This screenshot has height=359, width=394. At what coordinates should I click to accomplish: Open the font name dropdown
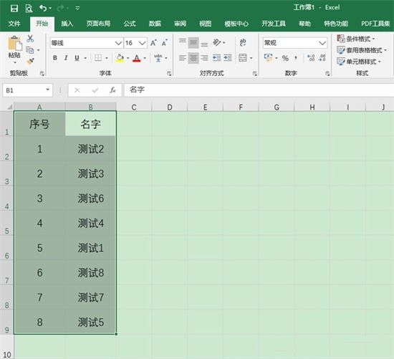pyautogui.click(x=118, y=43)
